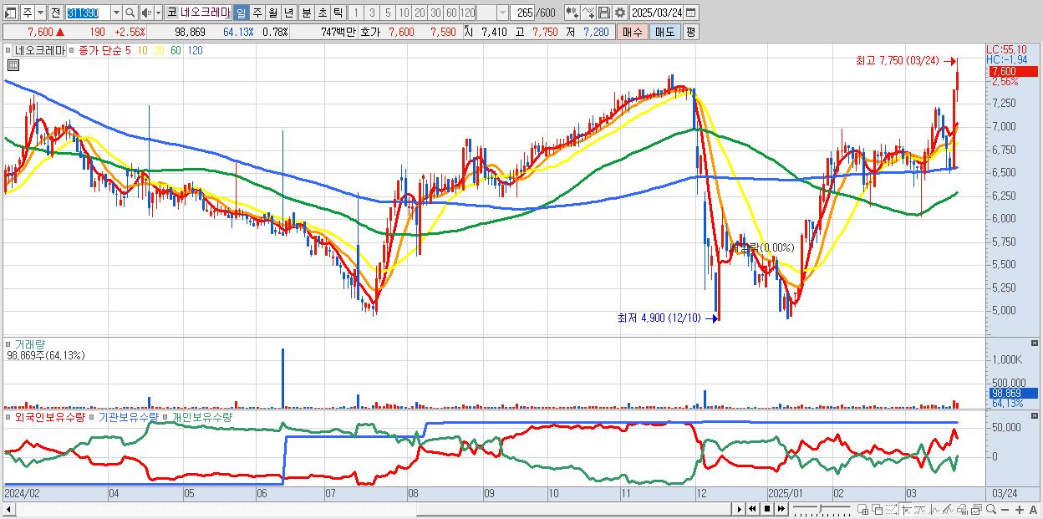
Task: Click the rewind button in bottom toolbar
Action: (x=752, y=509)
